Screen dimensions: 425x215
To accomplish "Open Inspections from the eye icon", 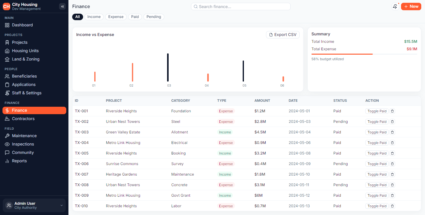I will [x=7, y=144].
